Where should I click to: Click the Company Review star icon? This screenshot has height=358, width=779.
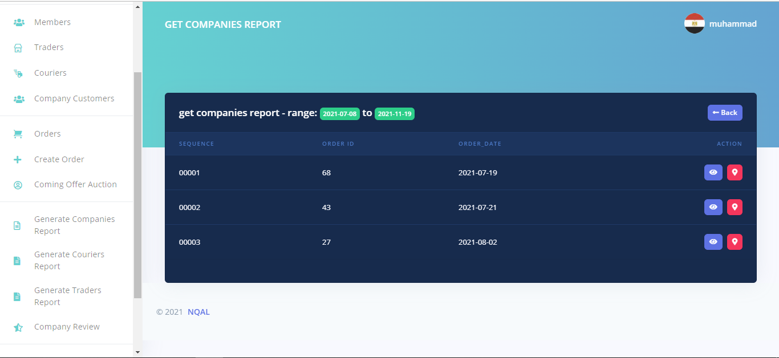click(18, 327)
